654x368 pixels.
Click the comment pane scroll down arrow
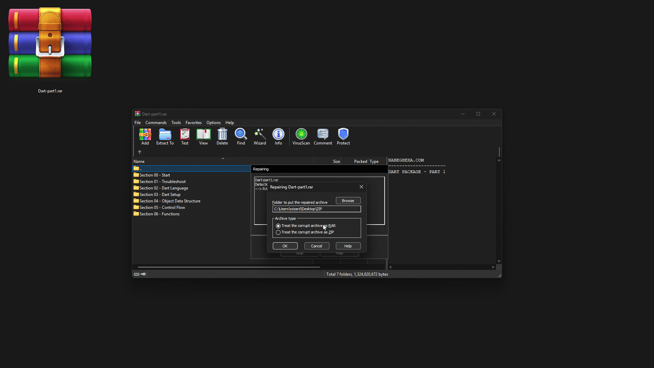point(499,261)
